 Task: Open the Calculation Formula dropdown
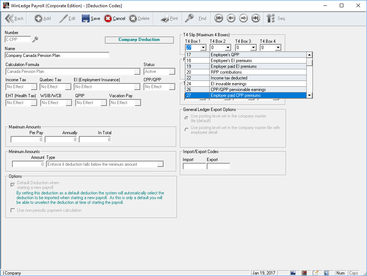[x=137, y=72]
